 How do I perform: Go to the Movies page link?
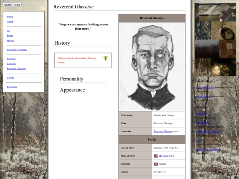click(11, 41)
